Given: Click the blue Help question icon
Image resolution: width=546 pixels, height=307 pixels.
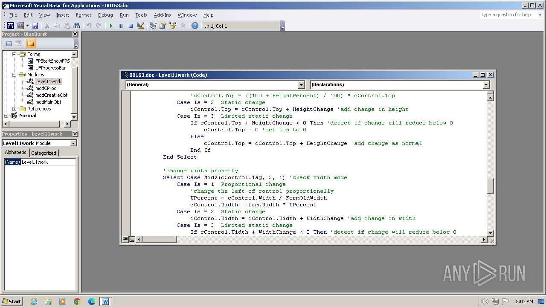Looking at the screenshot, I should [x=195, y=26].
